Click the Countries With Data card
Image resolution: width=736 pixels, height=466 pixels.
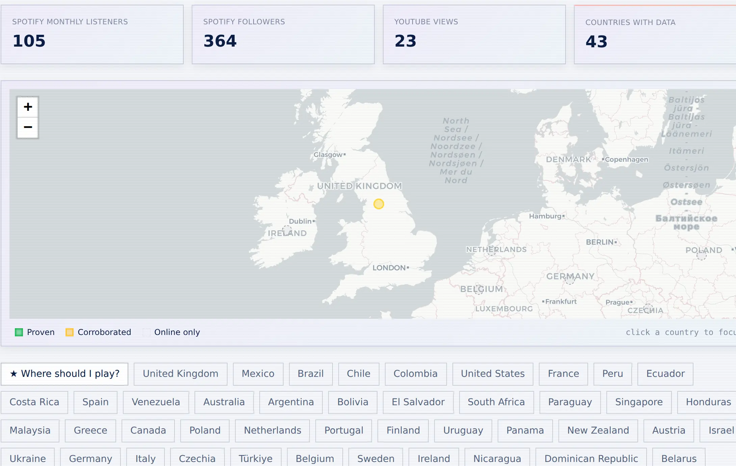point(655,34)
